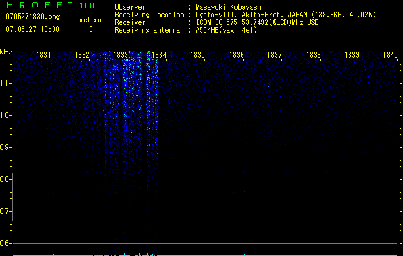Click the 0.8 kHz frequency label
The width and height of the screenshot is (403, 256).
click(x=4, y=179)
